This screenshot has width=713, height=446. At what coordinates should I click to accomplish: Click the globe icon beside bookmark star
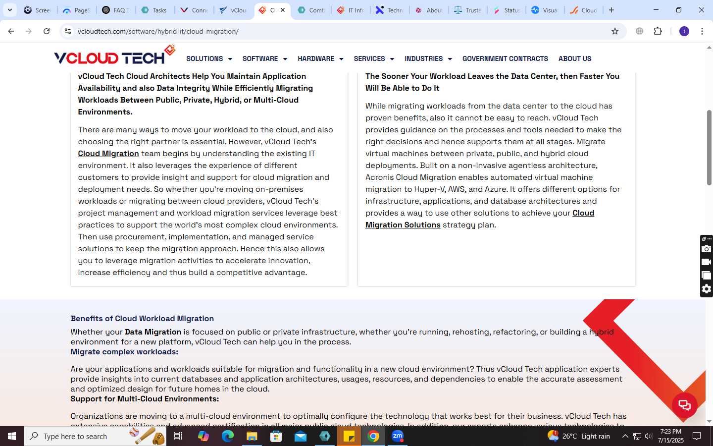(640, 31)
